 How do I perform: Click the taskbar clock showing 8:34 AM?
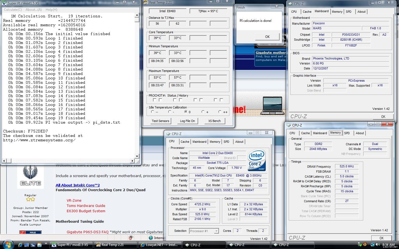(x=388, y=245)
